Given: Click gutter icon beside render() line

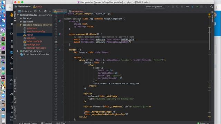Looking at the screenshot, I should (59, 50).
